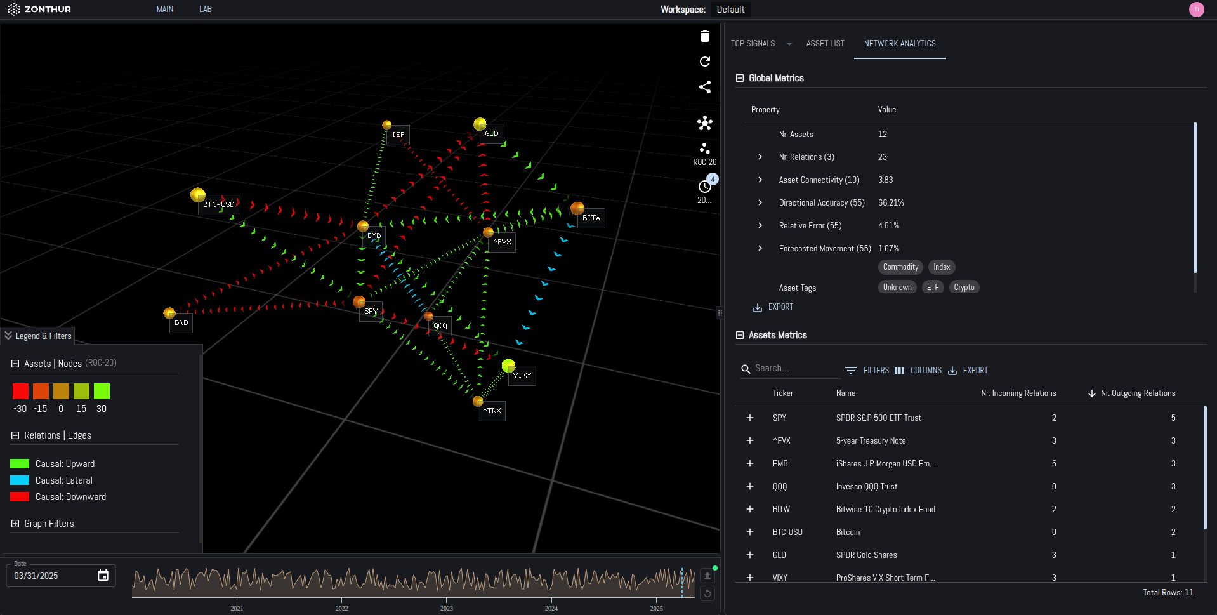
Task: Collapse the Global Metrics section
Action: pyautogui.click(x=739, y=78)
